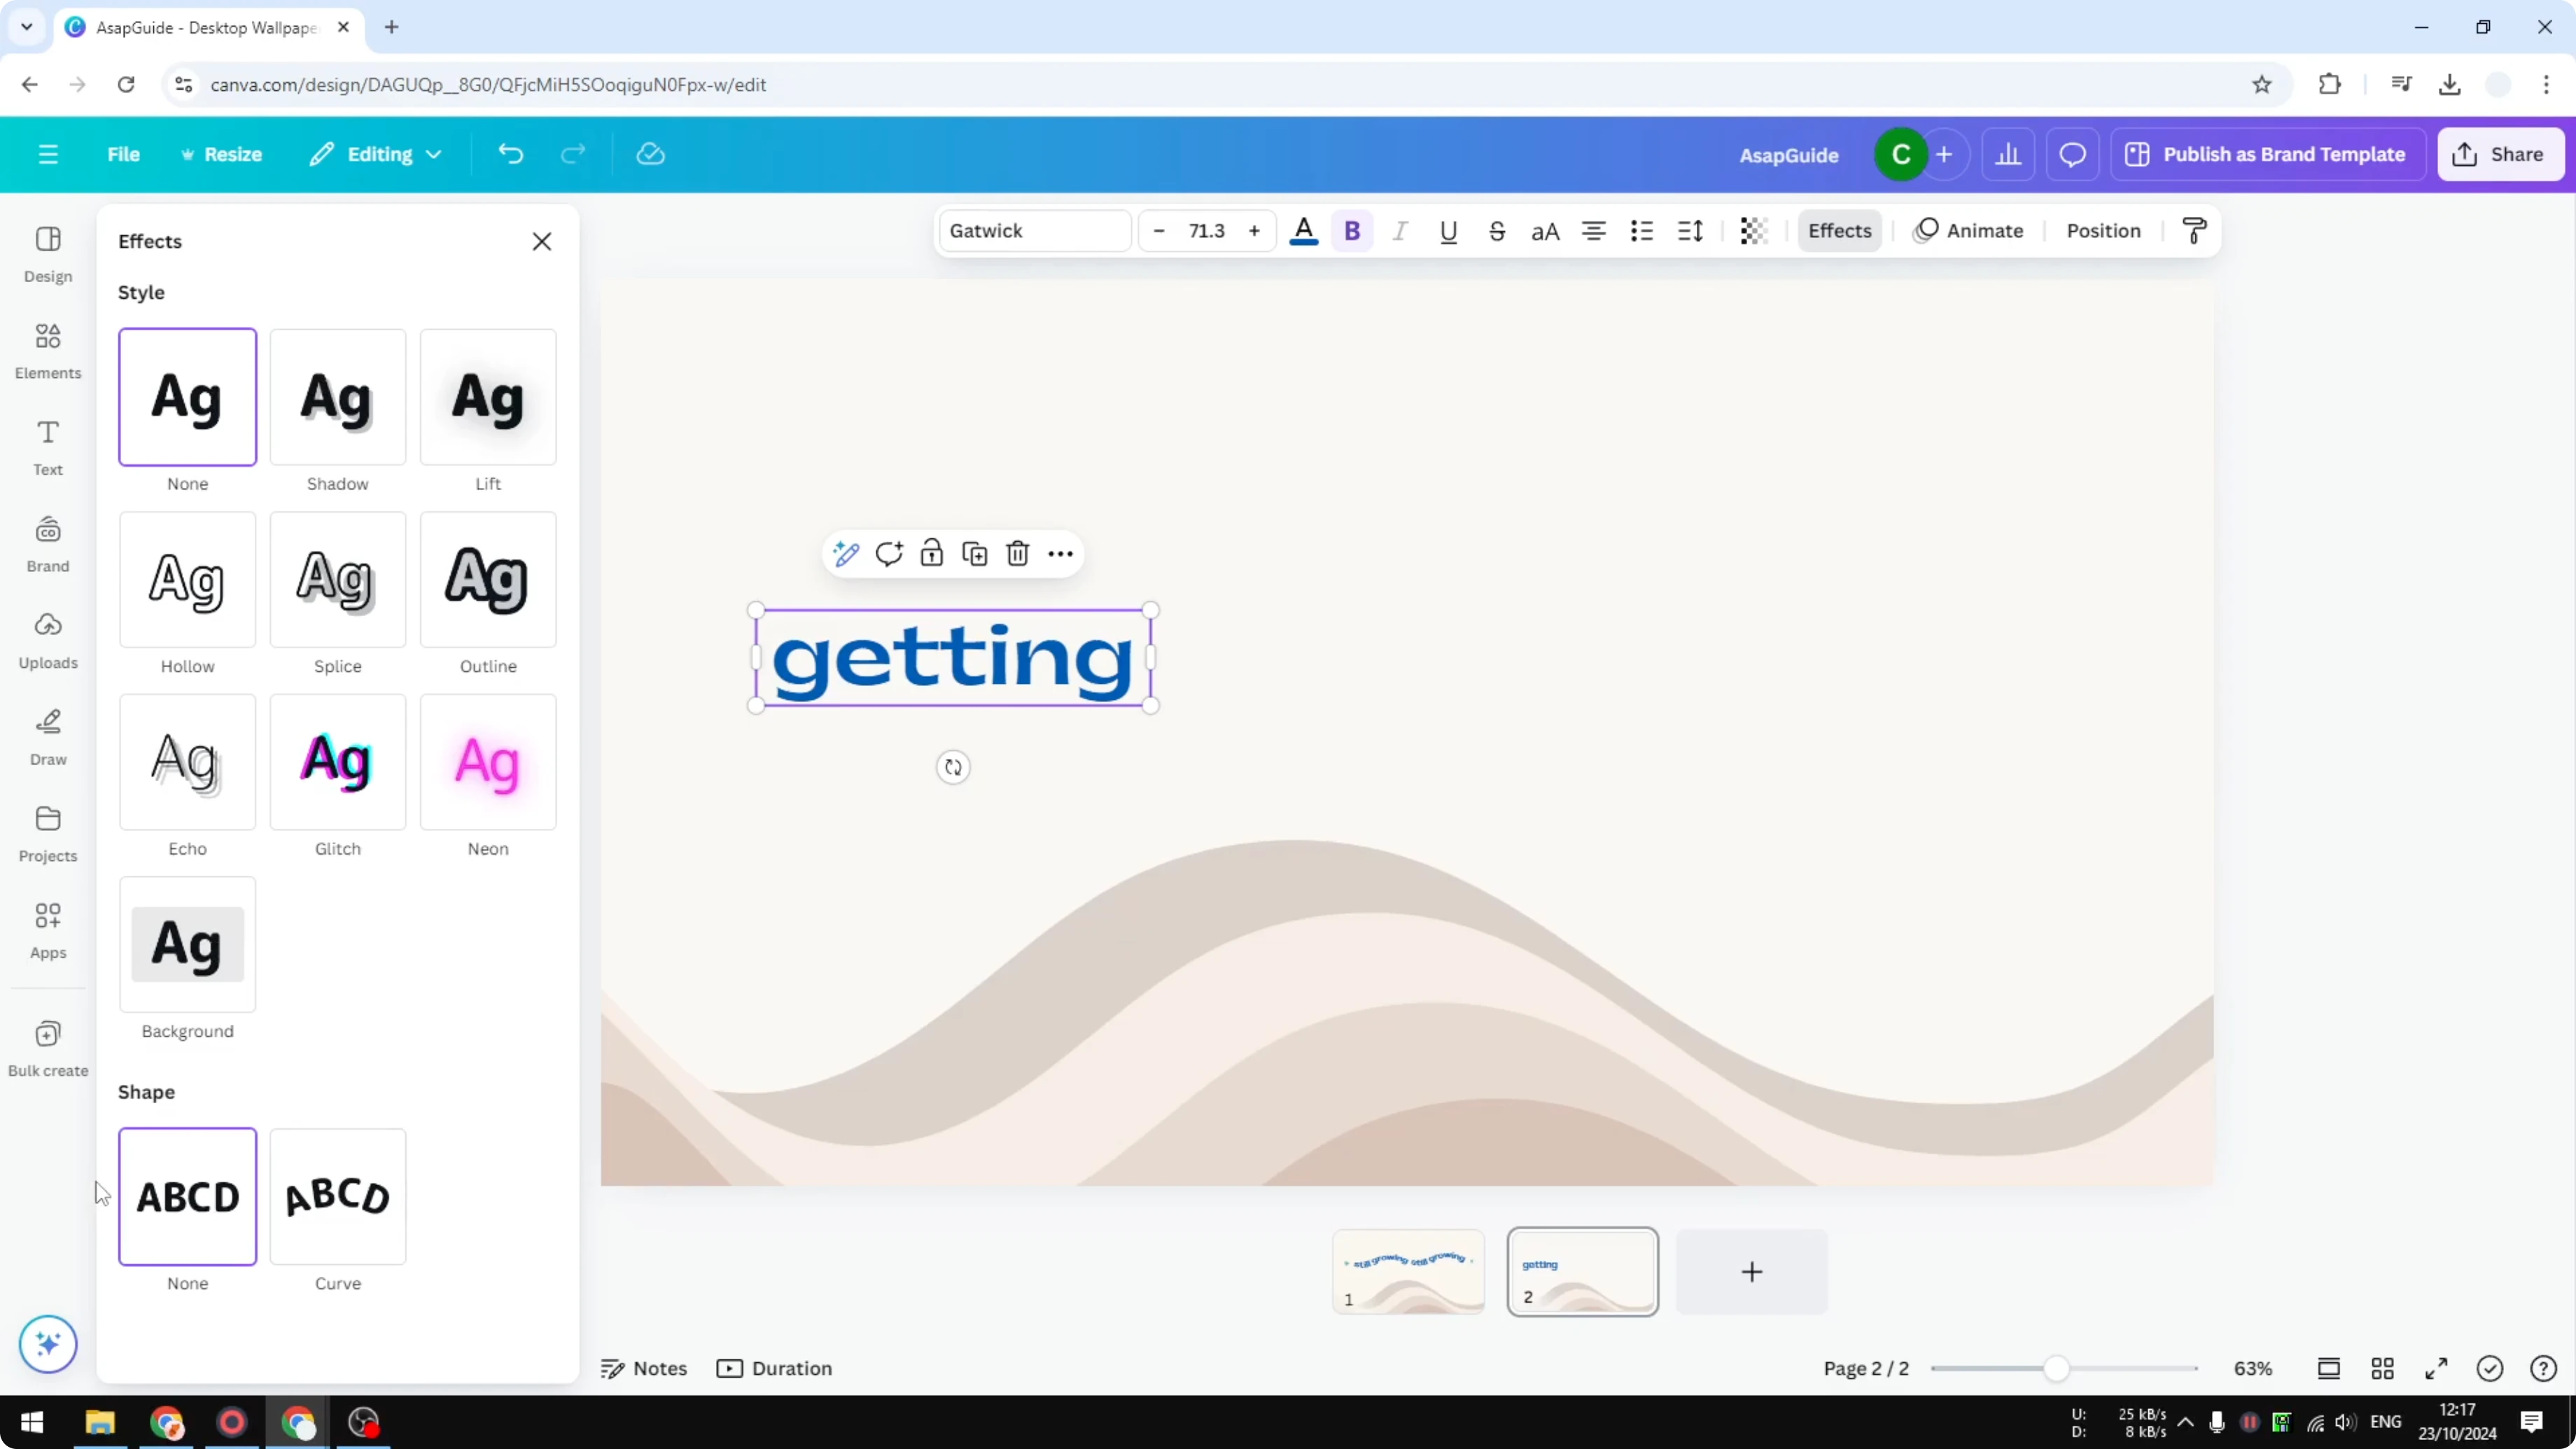This screenshot has height=1449, width=2576.
Task: Select the Neon text effect
Action: pos(488,762)
